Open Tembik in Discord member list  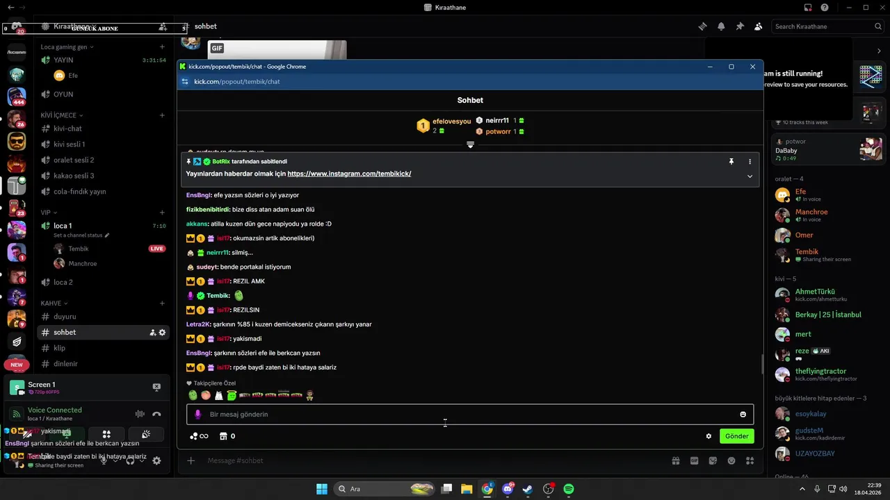tap(827, 255)
